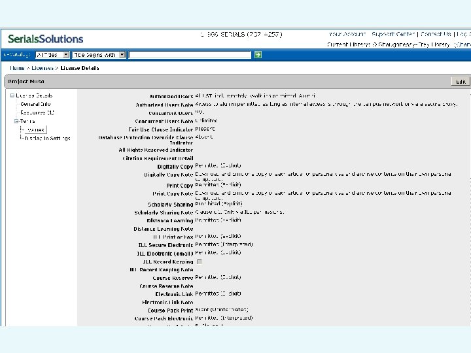Screen dimensions: 471x353
Task: Open the Support Center link
Action: 393,34
